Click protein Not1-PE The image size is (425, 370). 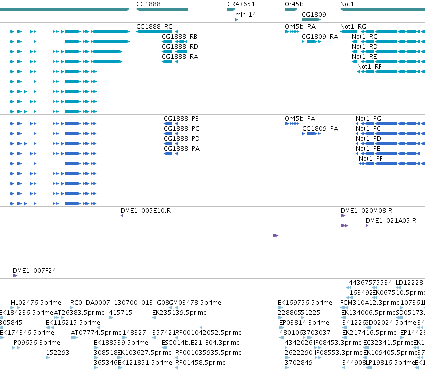click(x=388, y=154)
